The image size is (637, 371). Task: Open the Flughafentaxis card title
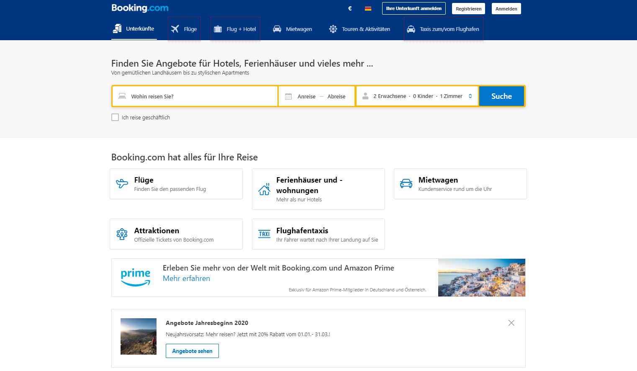[302, 231]
